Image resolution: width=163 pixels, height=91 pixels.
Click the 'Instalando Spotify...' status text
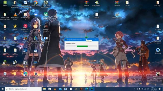click(71, 43)
